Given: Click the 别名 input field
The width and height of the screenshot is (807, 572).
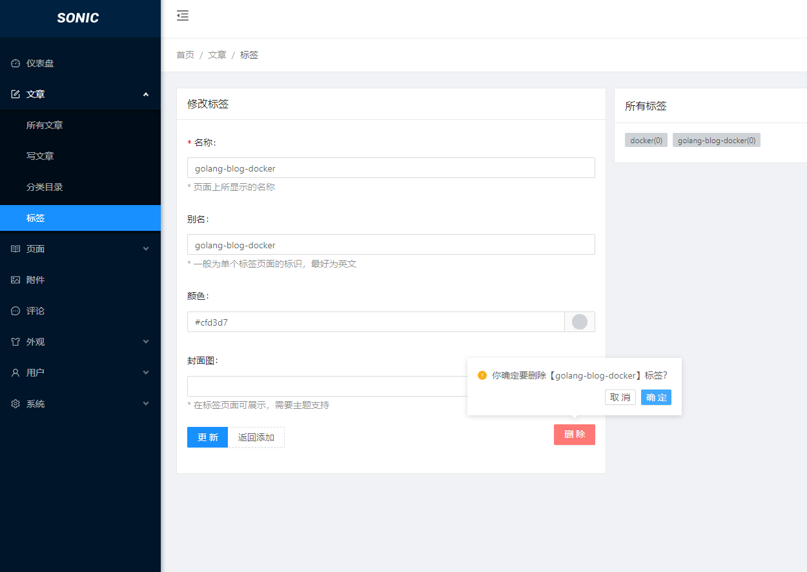Looking at the screenshot, I should [391, 244].
